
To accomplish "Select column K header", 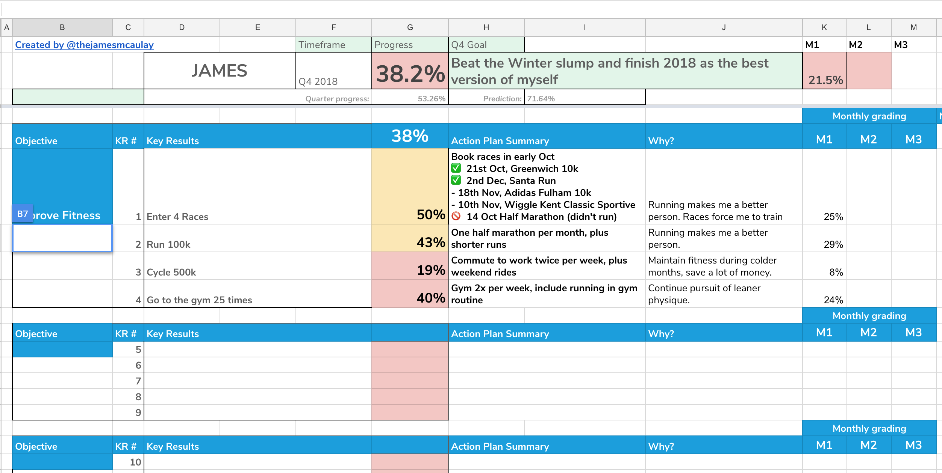I will [x=824, y=27].
